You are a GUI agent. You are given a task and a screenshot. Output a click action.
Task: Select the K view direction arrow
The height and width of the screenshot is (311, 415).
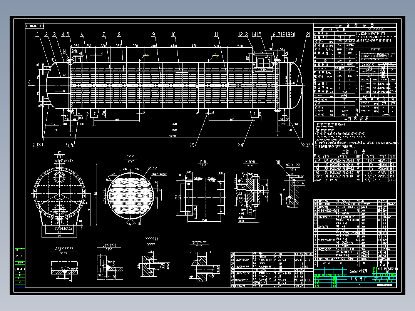pyautogui.click(x=31, y=83)
